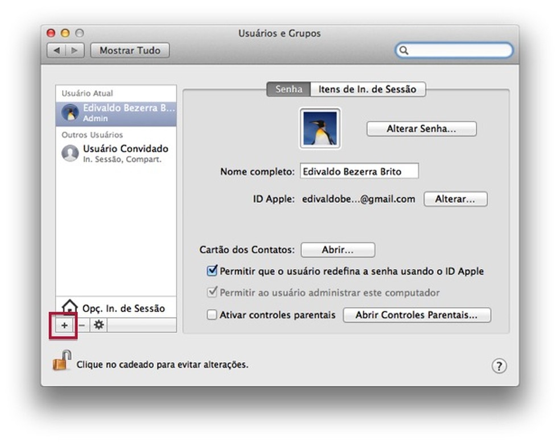
Task: Click the penguin profile picture
Action: point(320,128)
